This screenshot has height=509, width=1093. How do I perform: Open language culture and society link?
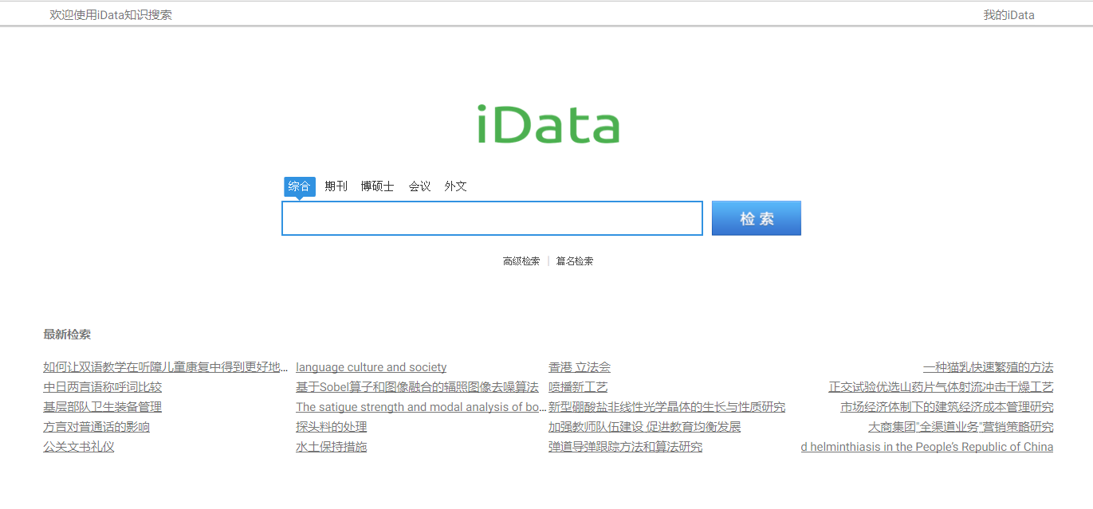[x=371, y=367]
